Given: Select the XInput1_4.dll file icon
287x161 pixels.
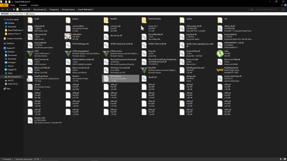Looking at the screenshot, I should click(x=30, y=120).
